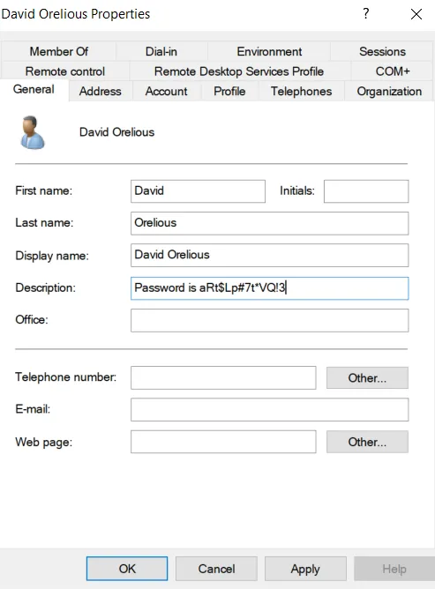Select the Environment tab
This screenshot has width=435, height=589.
coord(269,51)
